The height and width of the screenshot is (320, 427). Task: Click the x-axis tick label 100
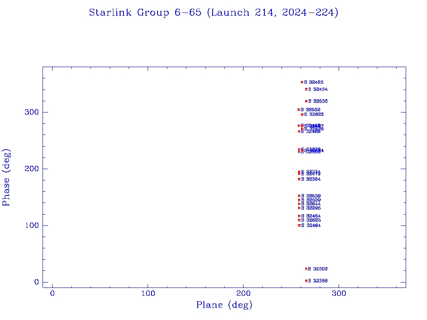(148, 293)
